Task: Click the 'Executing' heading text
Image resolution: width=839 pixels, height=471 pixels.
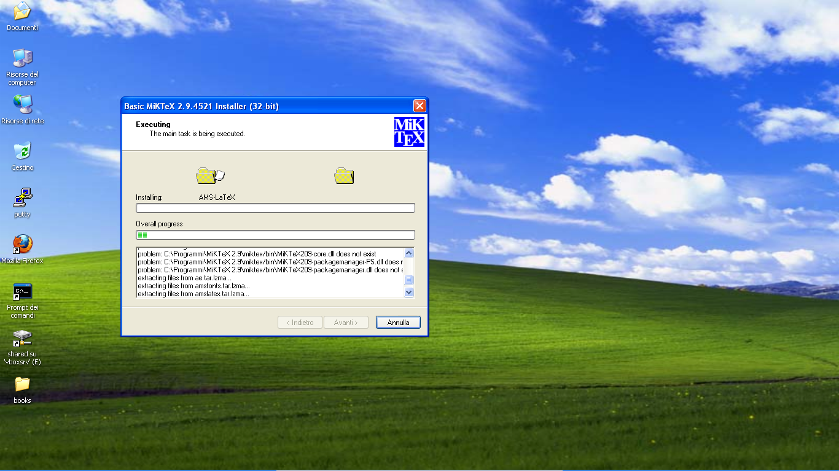Action: pyautogui.click(x=153, y=124)
